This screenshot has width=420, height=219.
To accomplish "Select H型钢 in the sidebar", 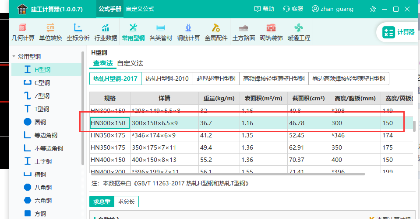I will click(46, 70).
